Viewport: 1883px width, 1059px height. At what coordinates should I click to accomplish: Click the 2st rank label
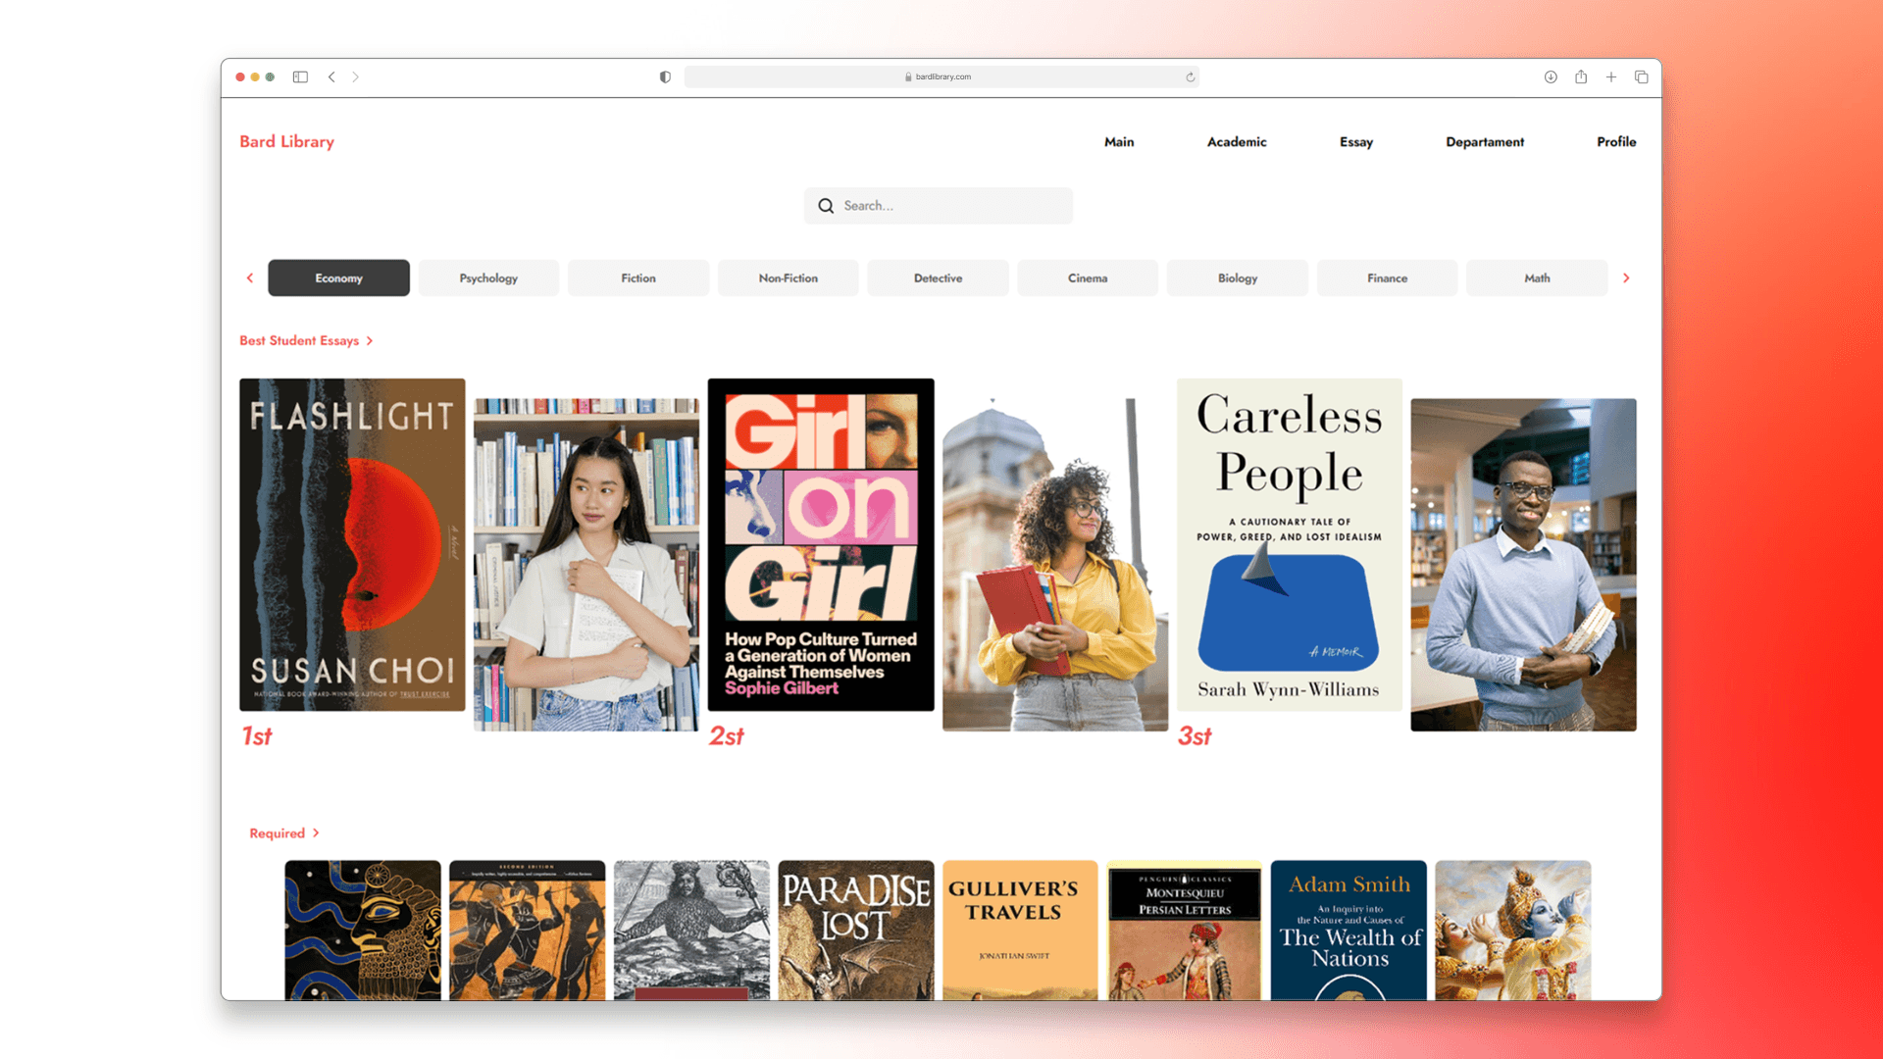[x=727, y=736]
